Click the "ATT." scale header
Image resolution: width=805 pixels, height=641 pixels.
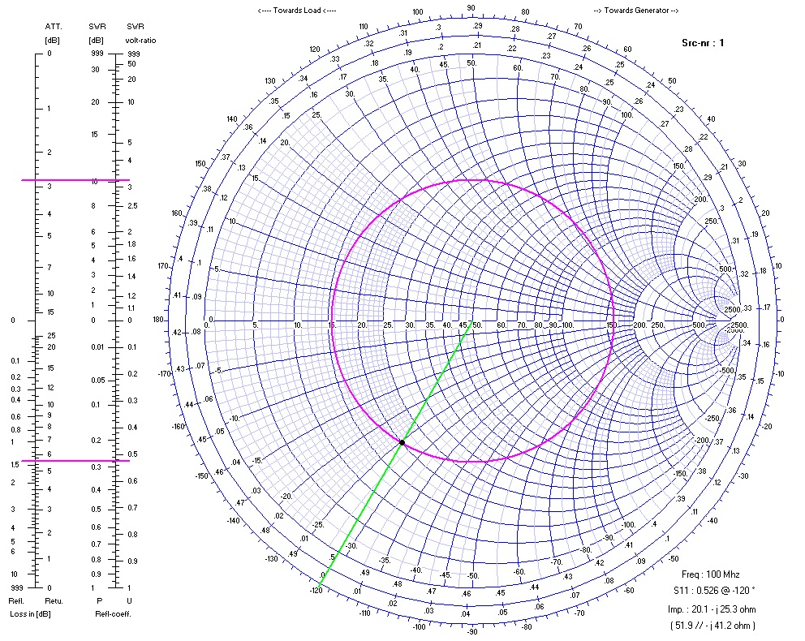coord(53,27)
